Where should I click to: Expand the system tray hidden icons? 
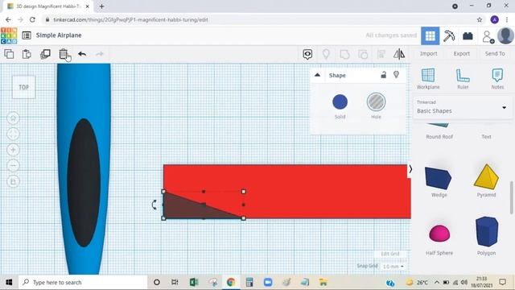(x=436, y=282)
